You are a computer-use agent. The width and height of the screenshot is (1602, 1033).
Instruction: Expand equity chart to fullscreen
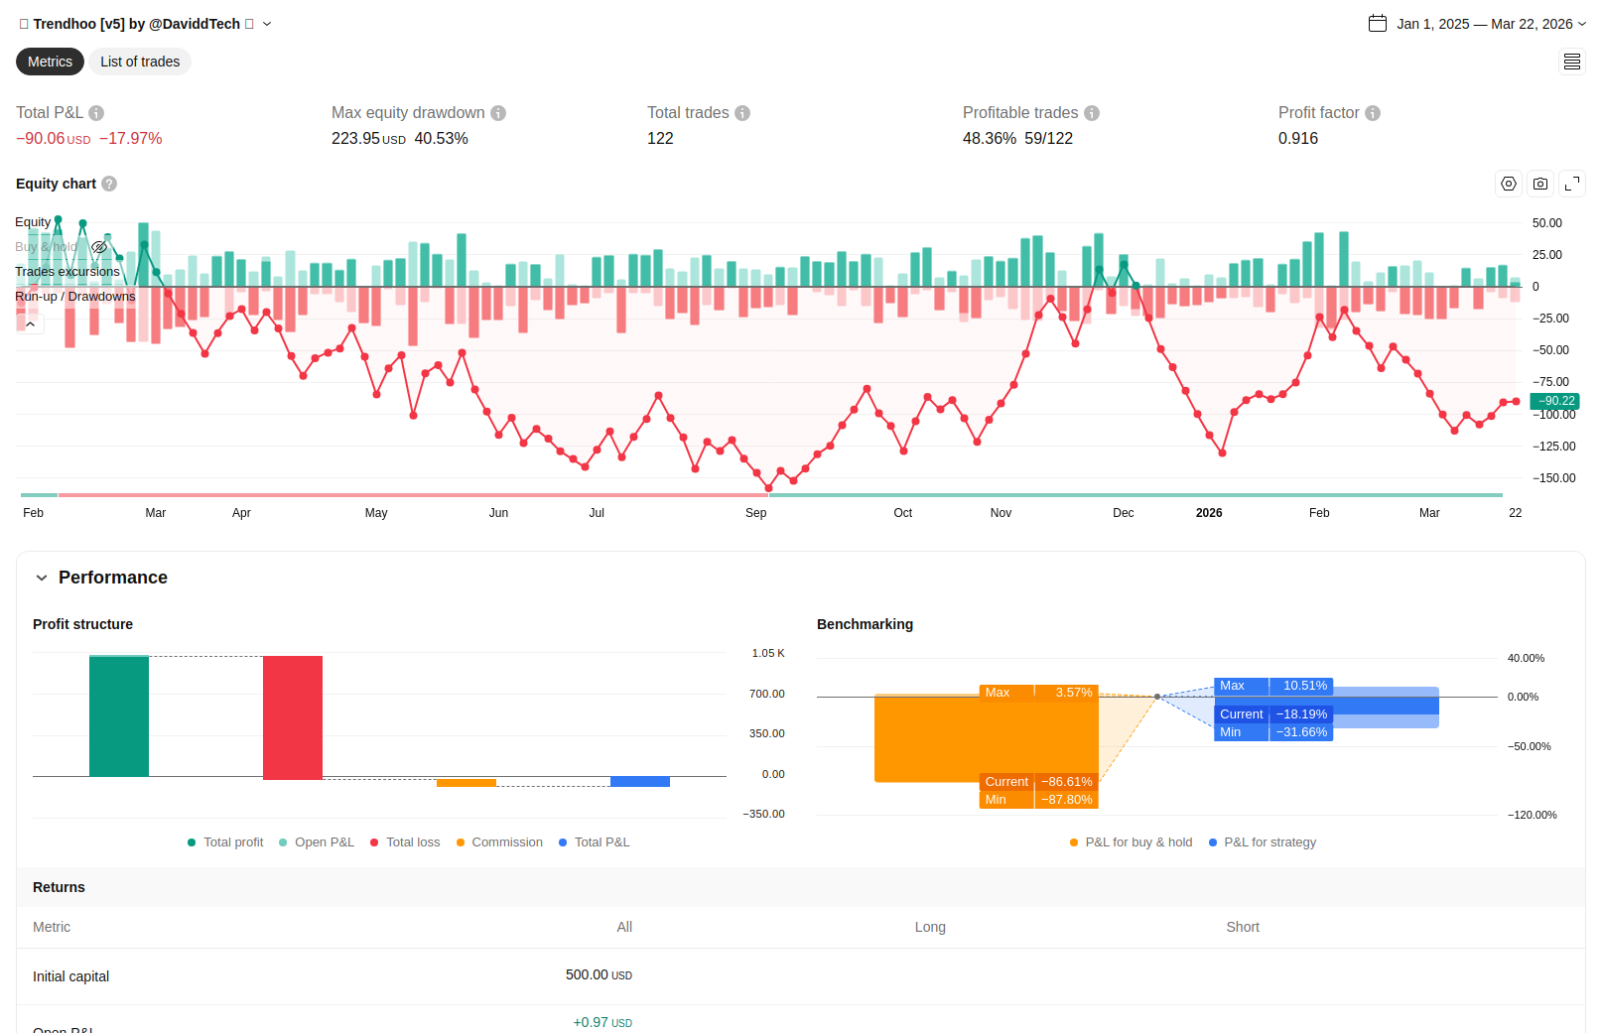(1572, 184)
